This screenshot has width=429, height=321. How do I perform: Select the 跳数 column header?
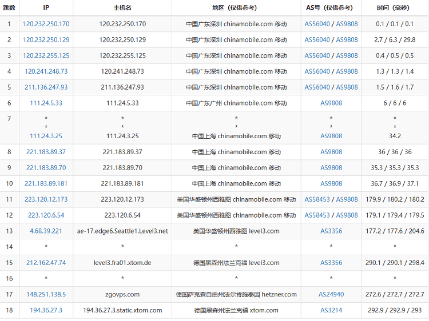(9, 7)
